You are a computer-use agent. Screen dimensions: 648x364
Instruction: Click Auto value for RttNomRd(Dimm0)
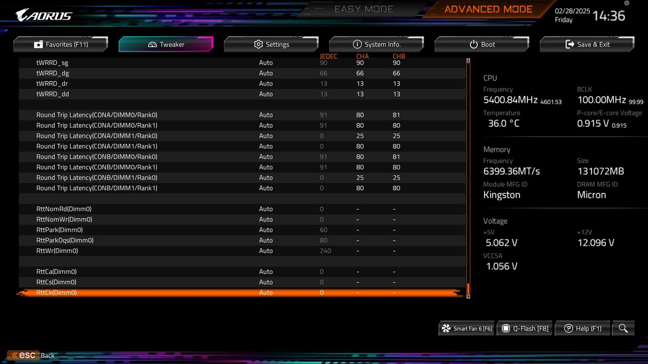[x=266, y=209]
